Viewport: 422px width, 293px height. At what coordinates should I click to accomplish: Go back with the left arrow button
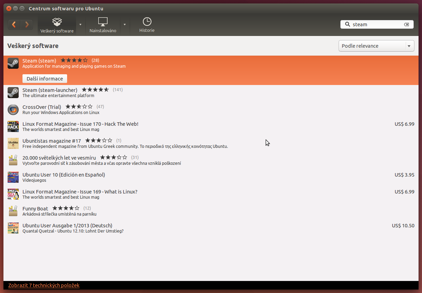14,25
